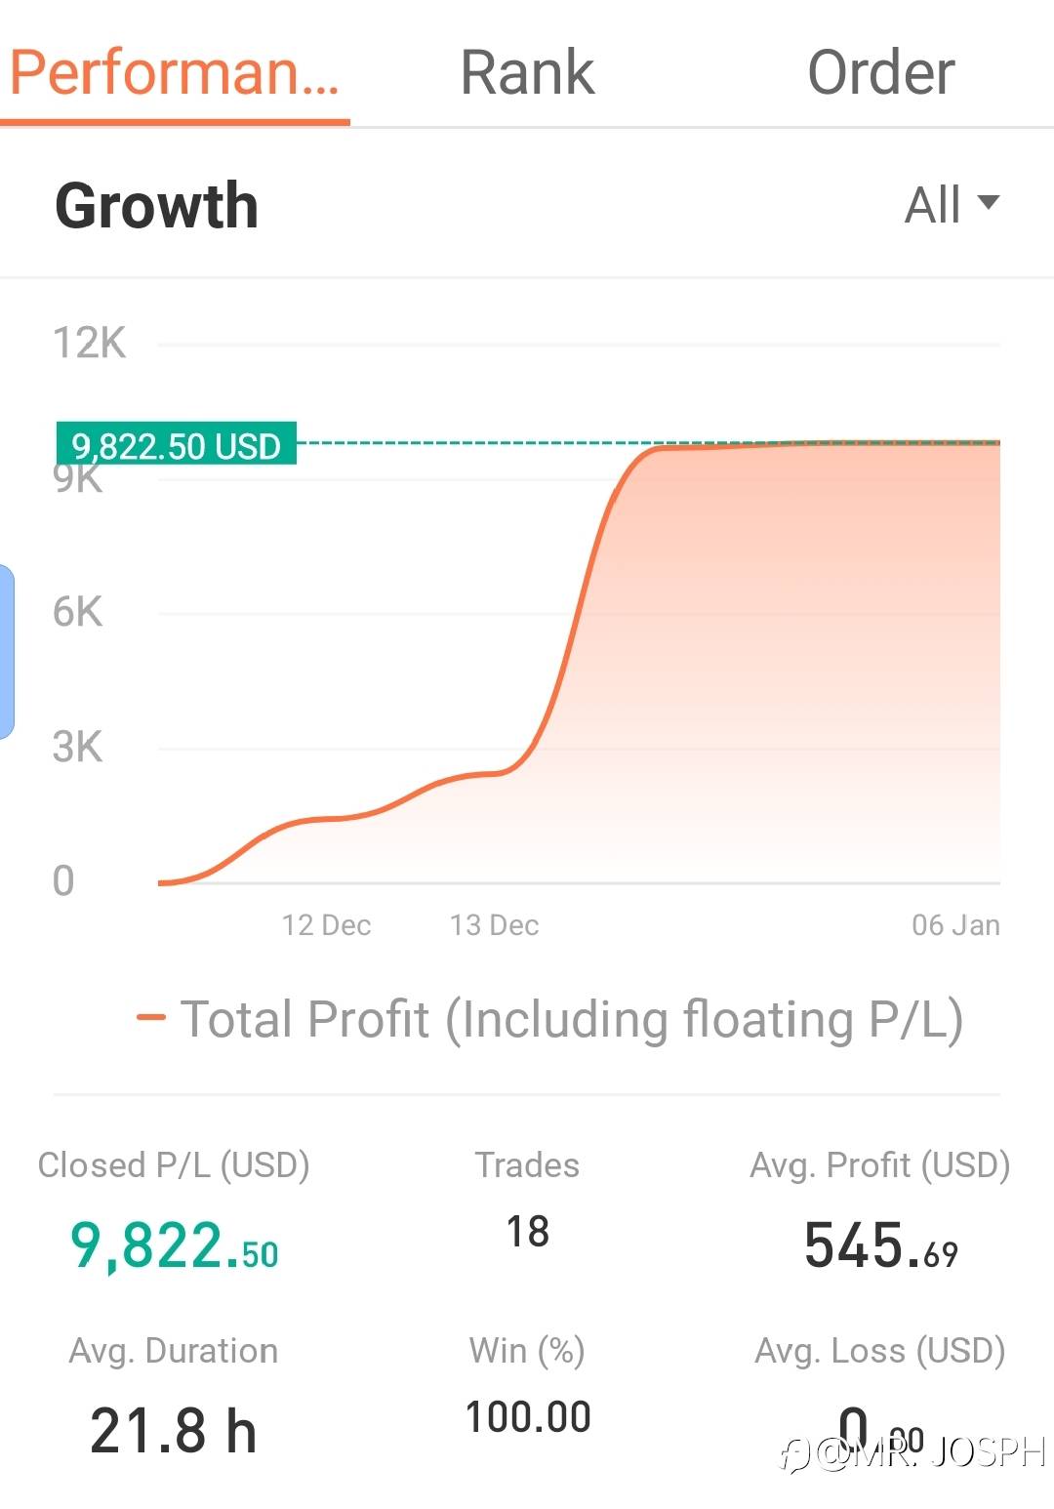Click the orange dash legend marker

pyautogui.click(x=151, y=1018)
